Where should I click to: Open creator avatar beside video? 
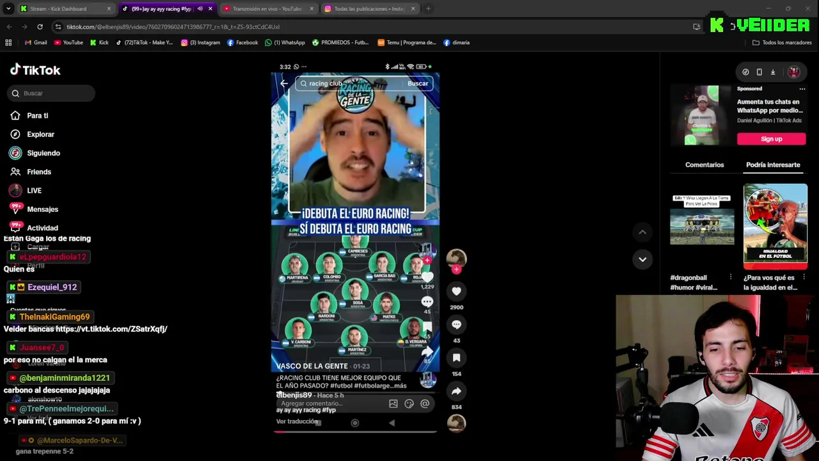pos(456,258)
